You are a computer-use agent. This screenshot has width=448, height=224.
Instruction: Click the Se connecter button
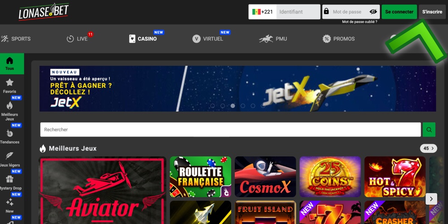click(x=399, y=12)
